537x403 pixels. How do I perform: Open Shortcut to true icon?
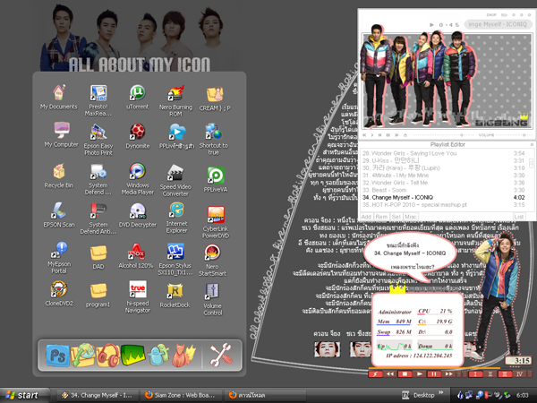click(213, 139)
